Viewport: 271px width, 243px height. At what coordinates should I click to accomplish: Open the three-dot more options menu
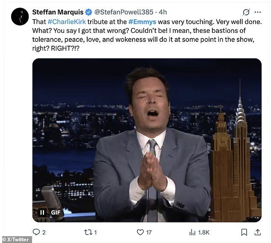[257, 12]
